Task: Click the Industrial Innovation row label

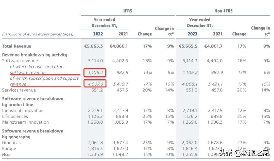Action: click(x=23, y=111)
